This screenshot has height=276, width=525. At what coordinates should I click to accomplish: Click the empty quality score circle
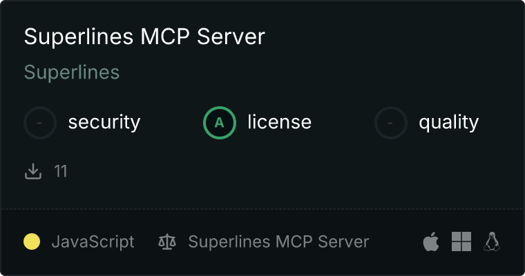click(x=391, y=123)
